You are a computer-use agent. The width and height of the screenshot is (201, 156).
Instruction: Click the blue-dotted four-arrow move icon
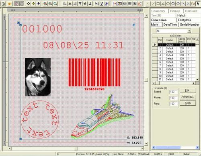coord(39,4)
